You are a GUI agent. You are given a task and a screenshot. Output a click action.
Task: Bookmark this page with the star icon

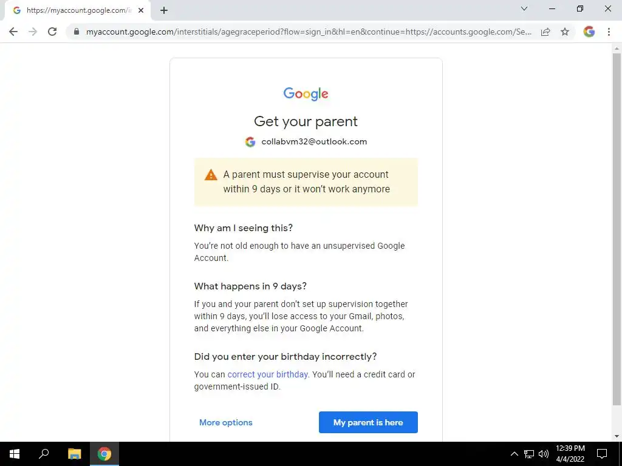565,32
